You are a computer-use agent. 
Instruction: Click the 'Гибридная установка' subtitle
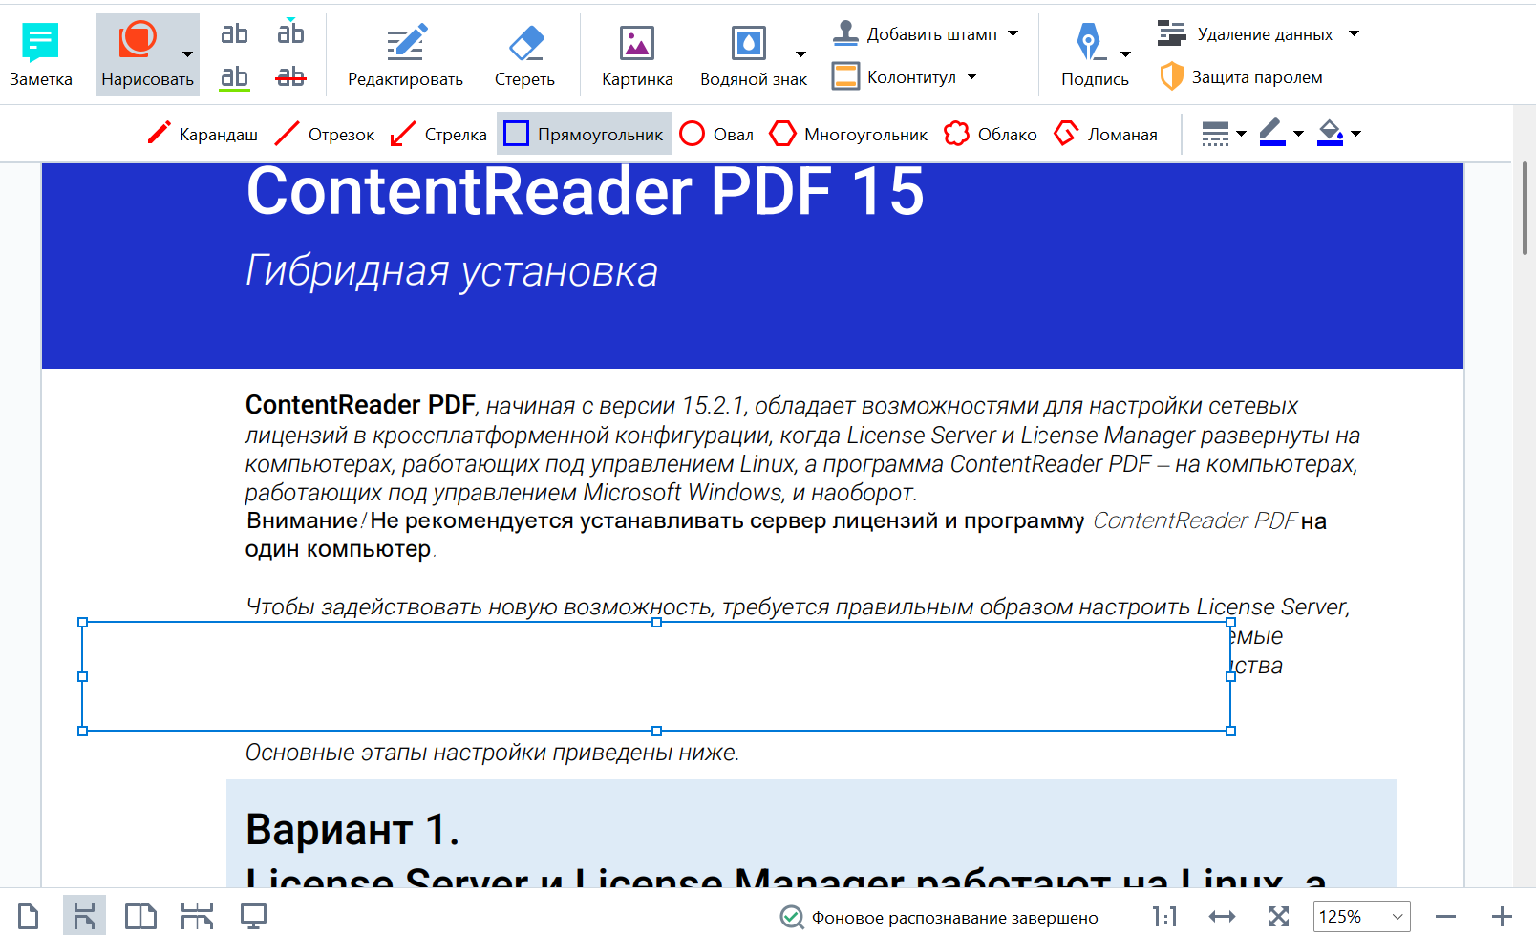(452, 271)
